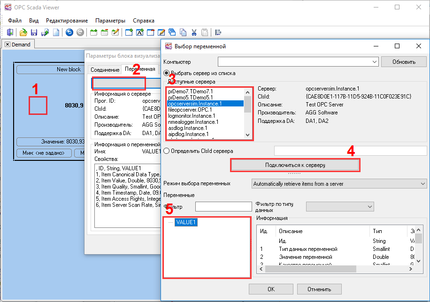Select the VALUE1 variable in the tree
The height and width of the screenshot is (302, 430).
pyautogui.click(x=186, y=222)
